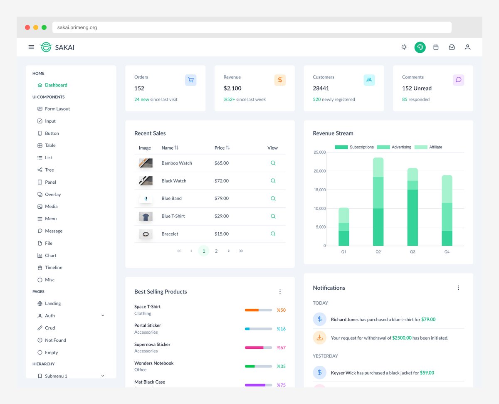Open the calendar icon in top bar
Image resolution: width=499 pixels, height=404 pixels.
coord(436,47)
